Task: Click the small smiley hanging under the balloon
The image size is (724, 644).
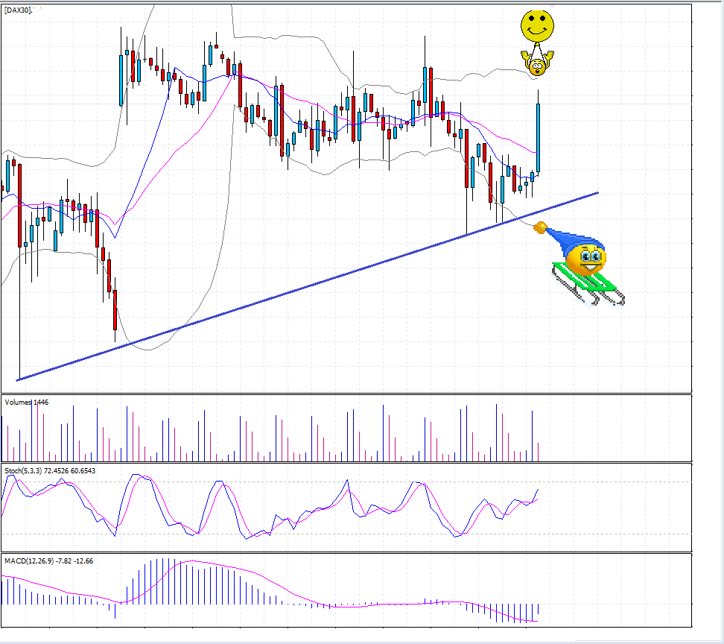Action: [537, 64]
